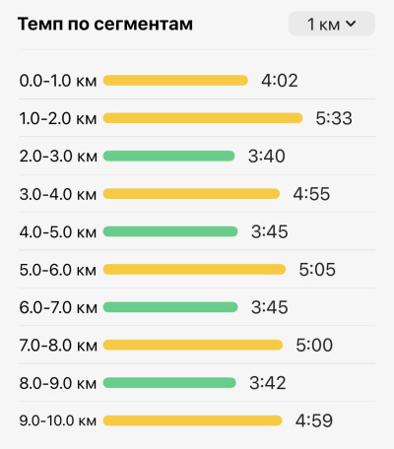This screenshot has height=449, width=394.
Task: Select the green 8.0-9.0 км pace bar
Action: pyautogui.click(x=169, y=383)
